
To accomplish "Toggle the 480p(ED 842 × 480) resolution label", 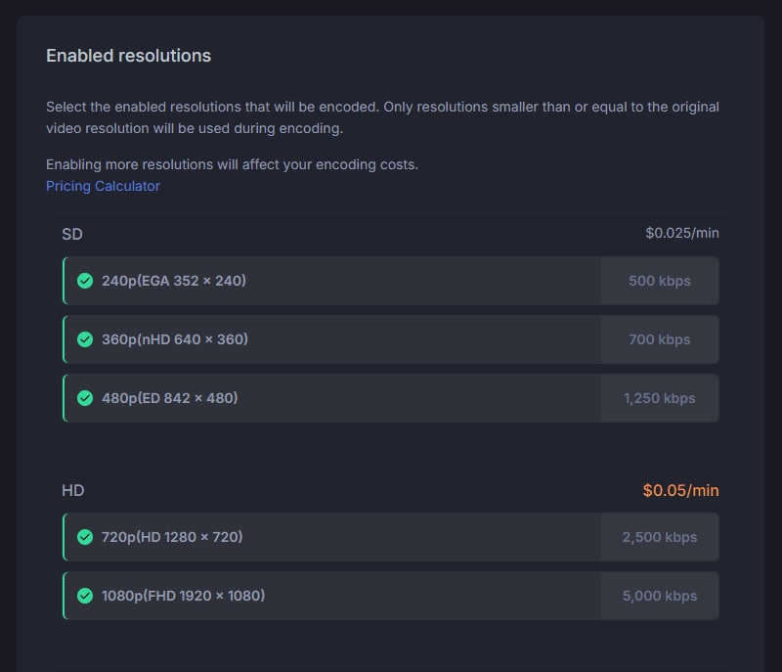I will pyautogui.click(x=170, y=398).
